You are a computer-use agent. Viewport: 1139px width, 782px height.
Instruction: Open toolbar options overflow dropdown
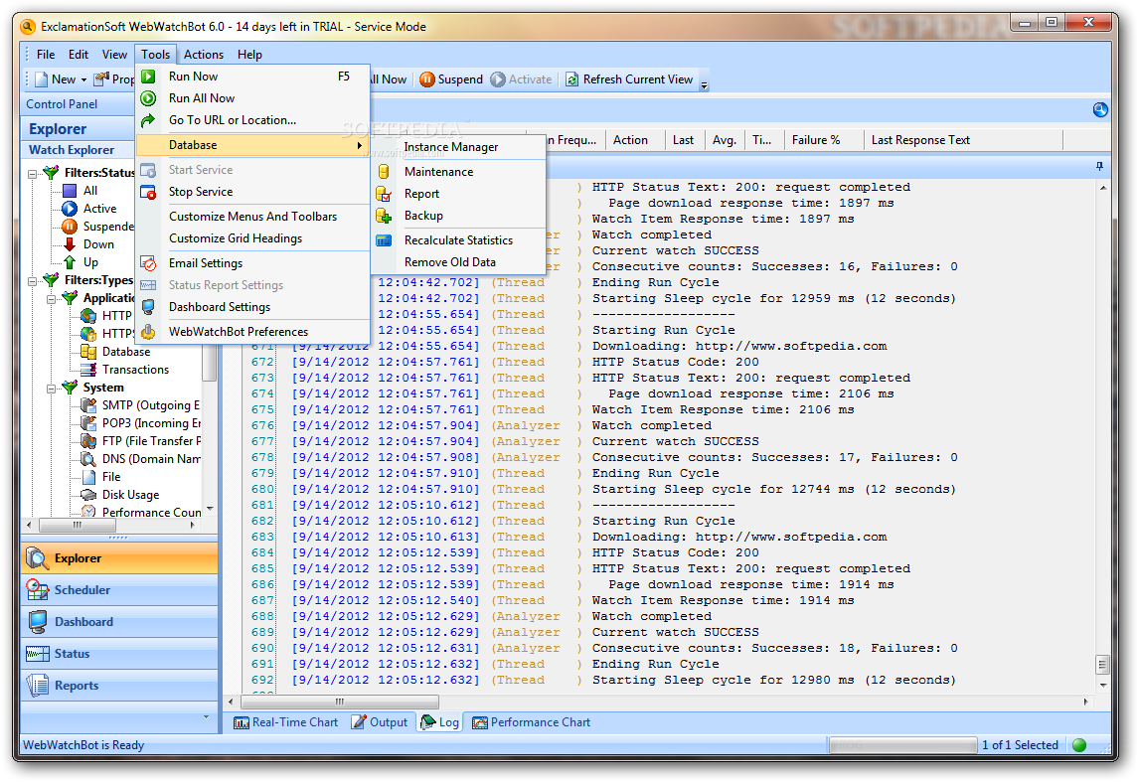(704, 85)
